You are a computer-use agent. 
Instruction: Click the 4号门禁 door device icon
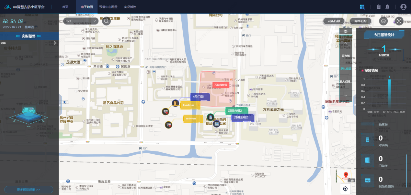[x=175, y=103]
